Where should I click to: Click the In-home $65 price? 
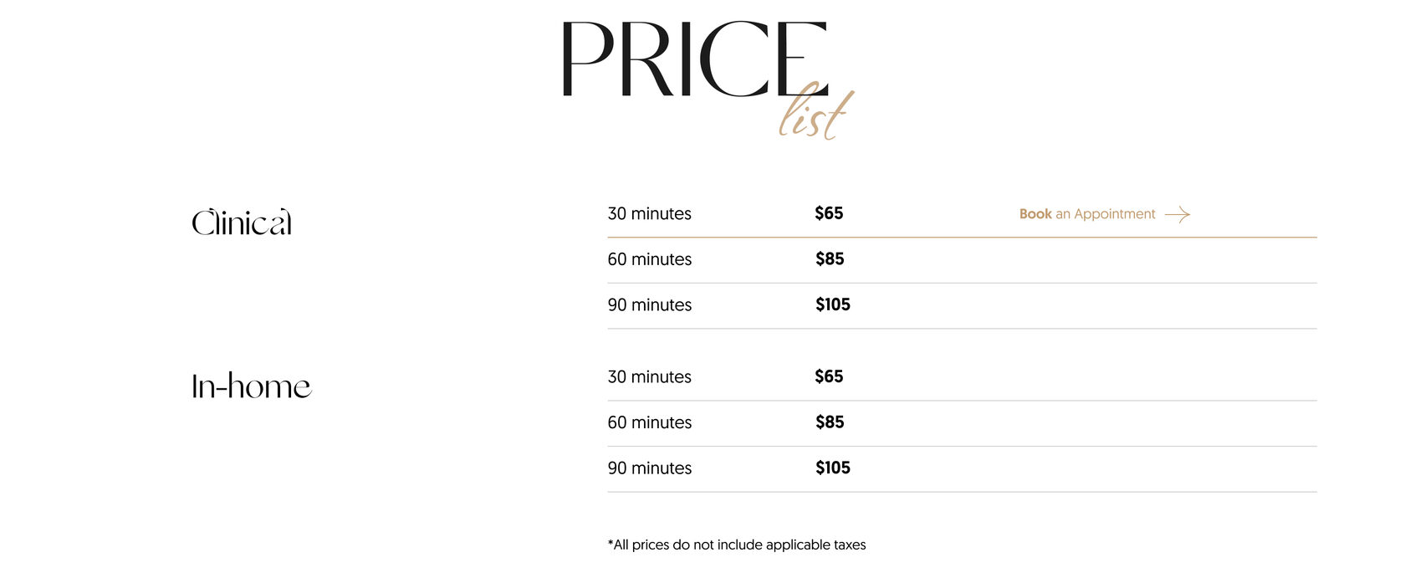[829, 376]
